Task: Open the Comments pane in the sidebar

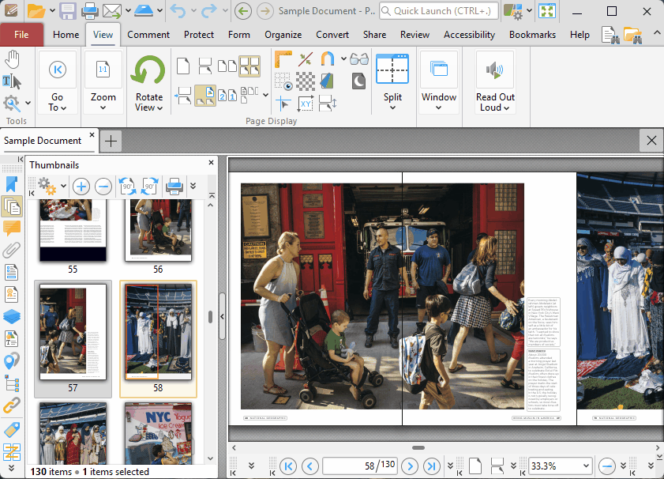Action: pyautogui.click(x=12, y=228)
